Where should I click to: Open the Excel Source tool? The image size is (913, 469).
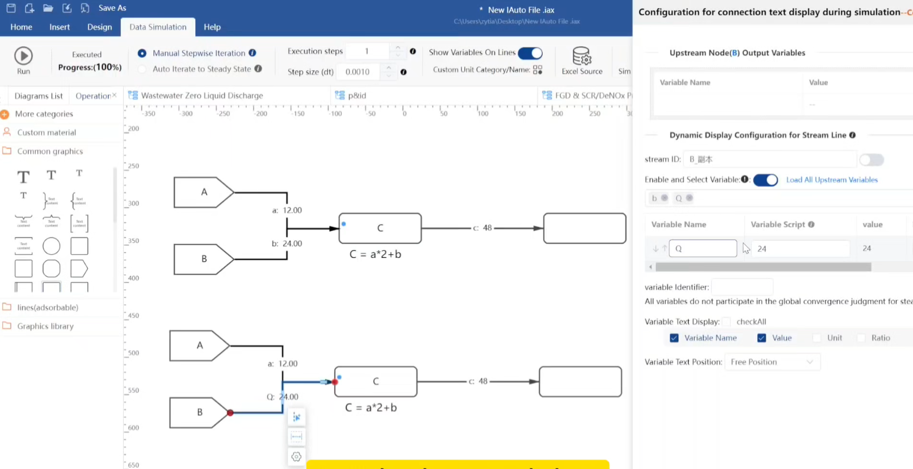tap(582, 61)
